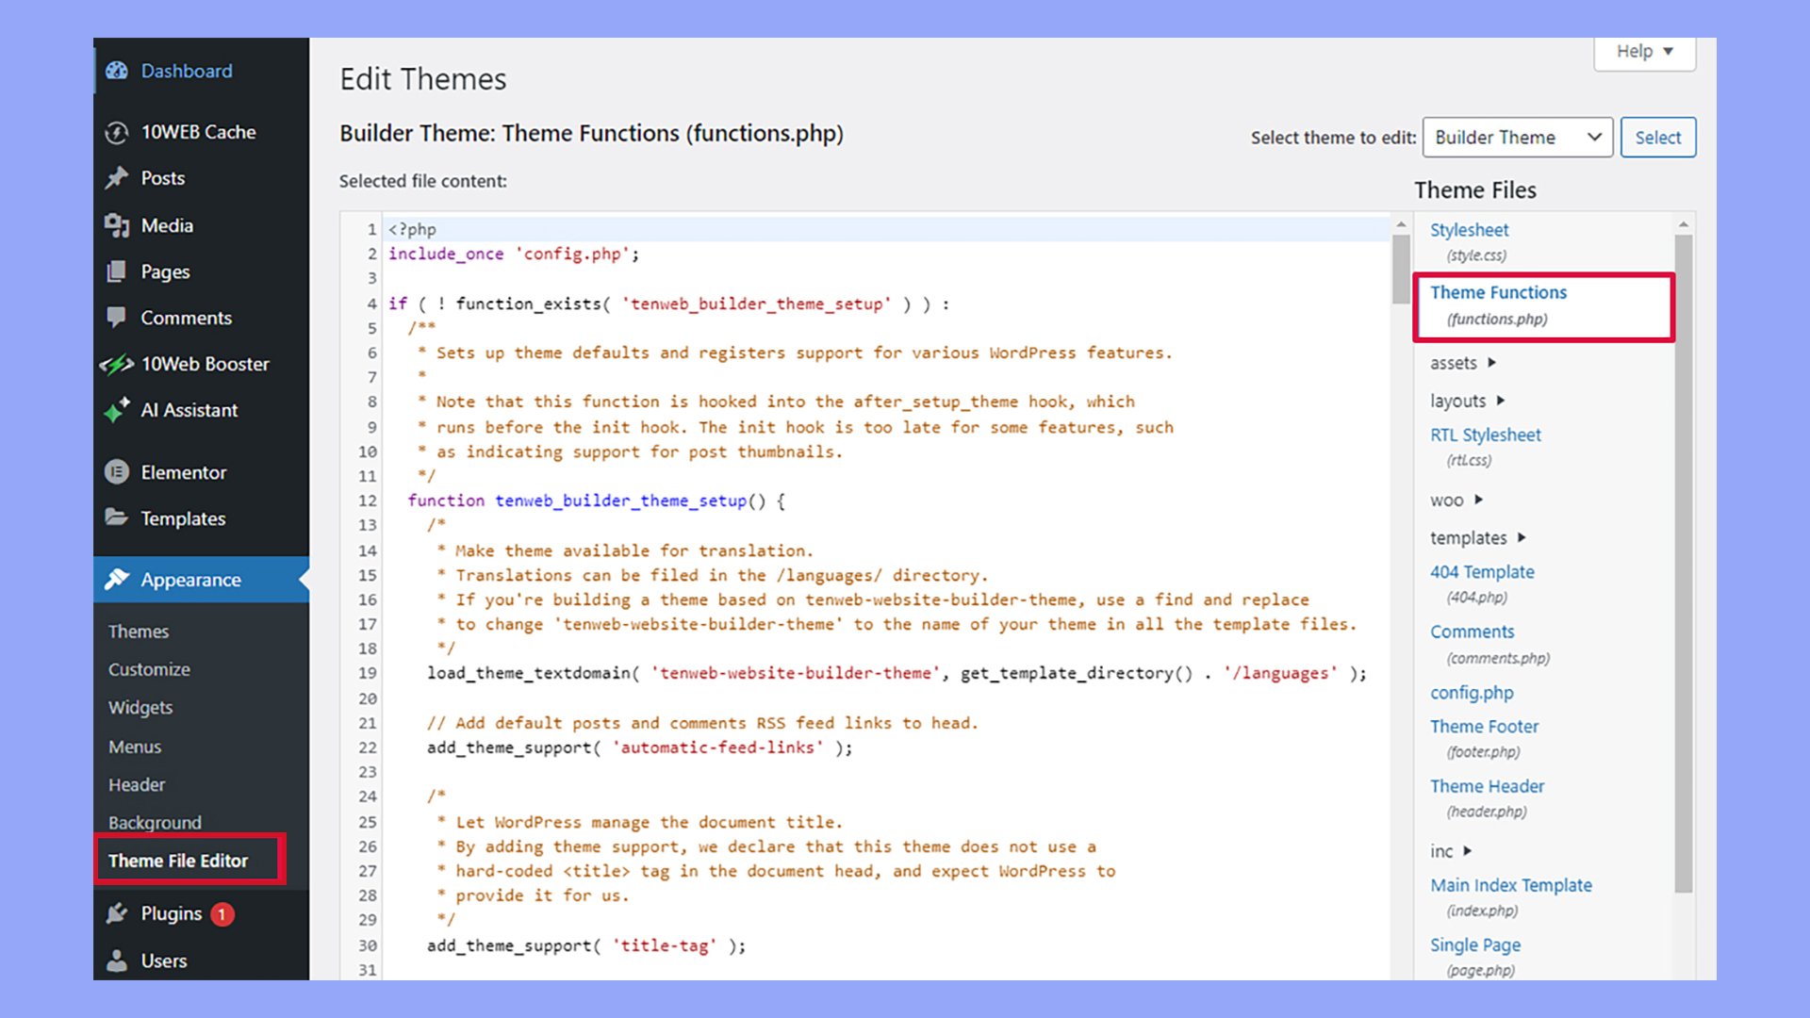Click the Comments bubble icon

point(116,318)
